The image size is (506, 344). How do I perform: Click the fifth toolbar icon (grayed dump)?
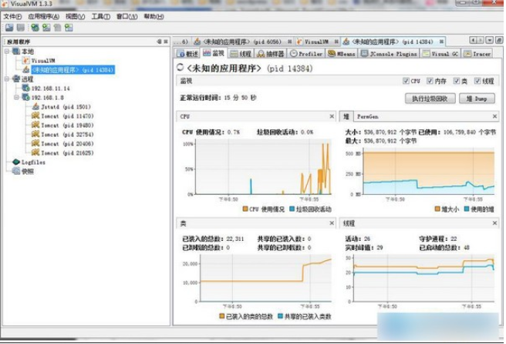coord(57,28)
